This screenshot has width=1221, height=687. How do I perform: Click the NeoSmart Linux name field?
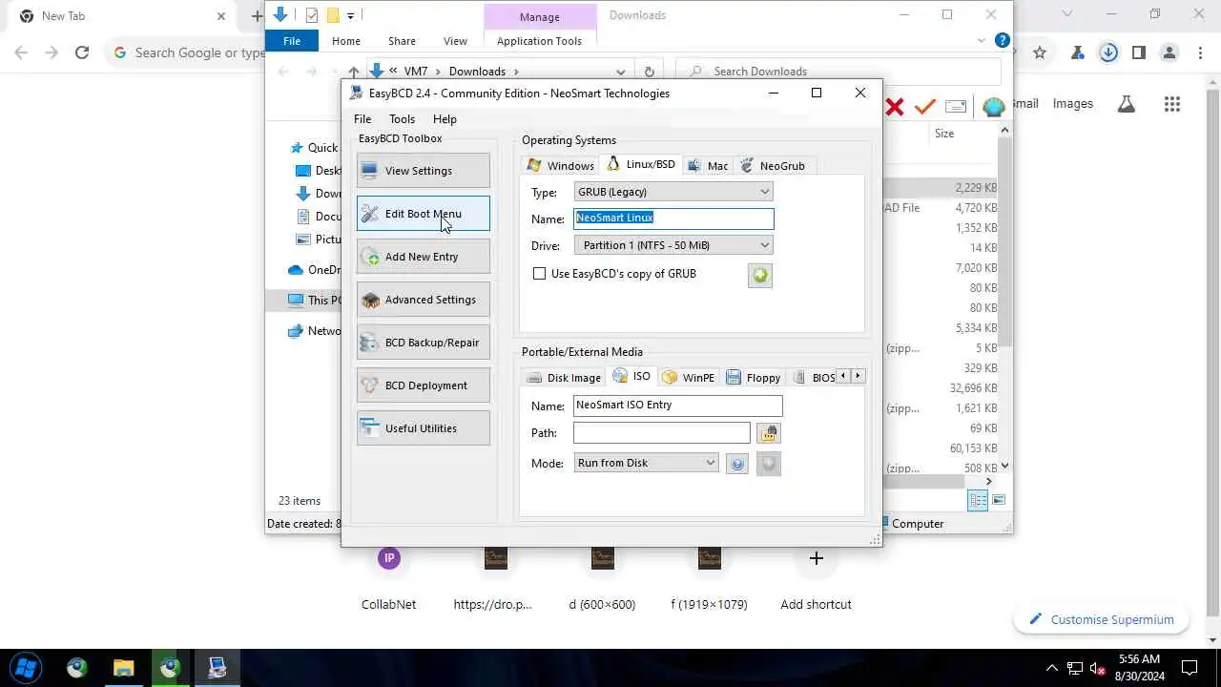pyautogui.click(x=673, y=219)
